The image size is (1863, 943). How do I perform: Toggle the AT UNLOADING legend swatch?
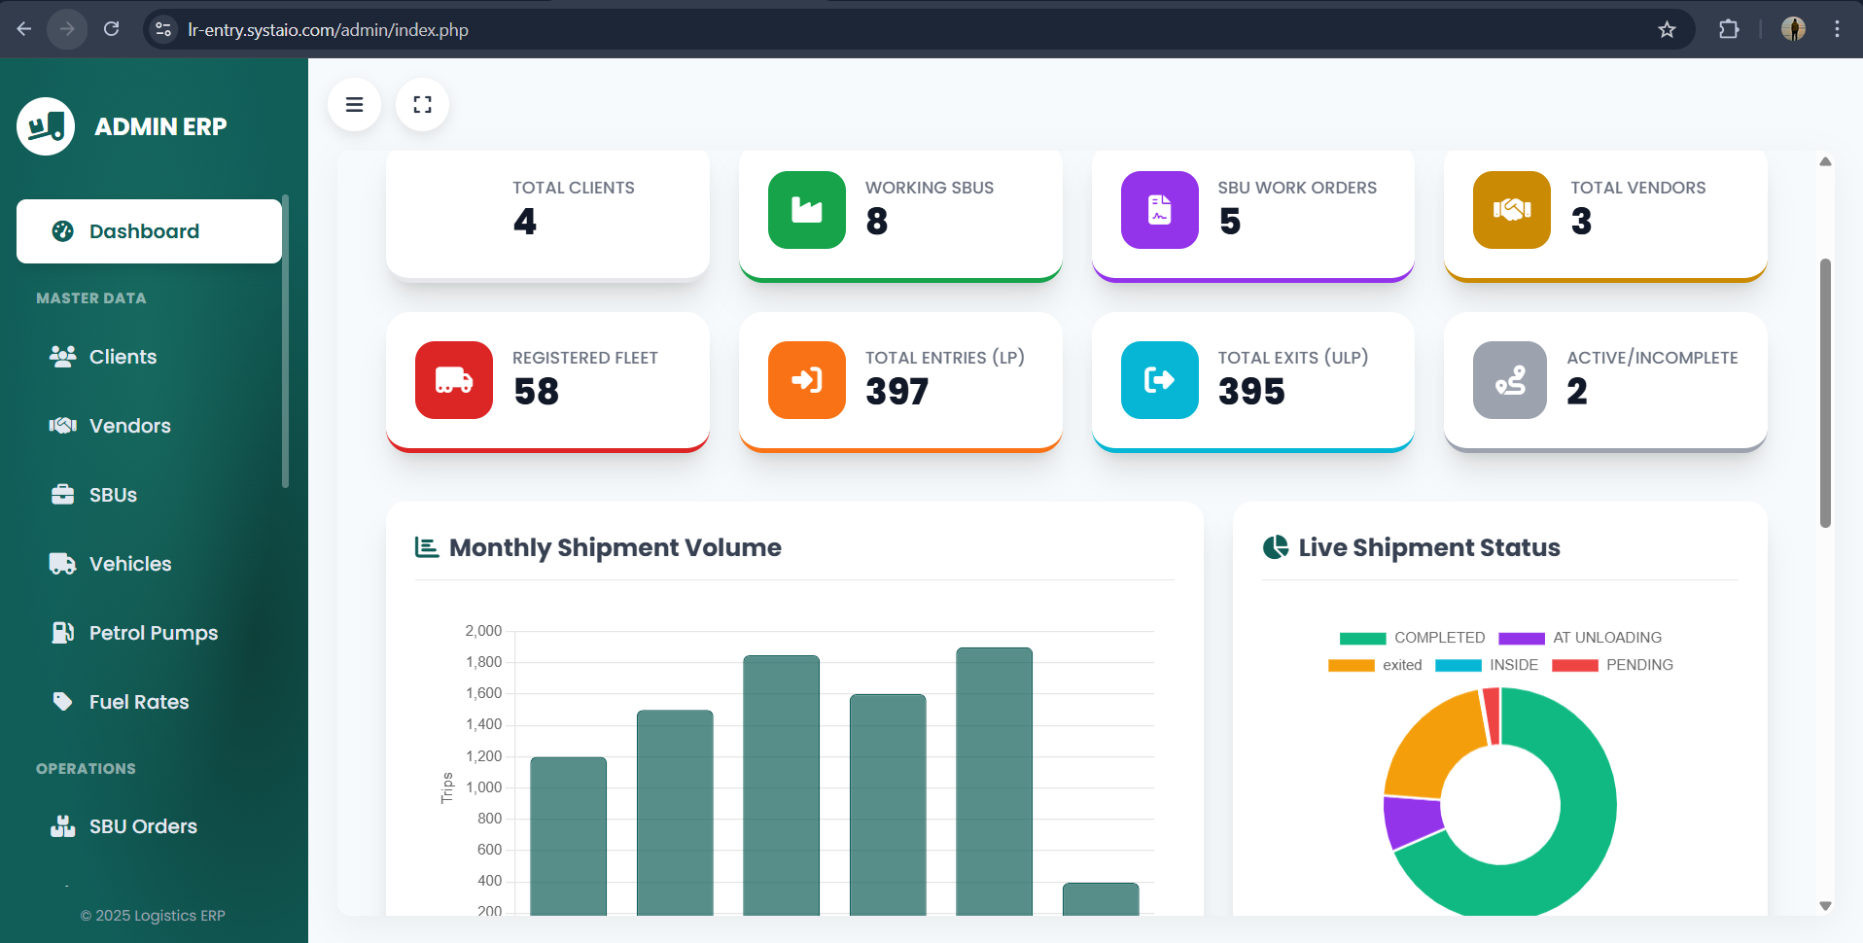[x=1522, y=638]
